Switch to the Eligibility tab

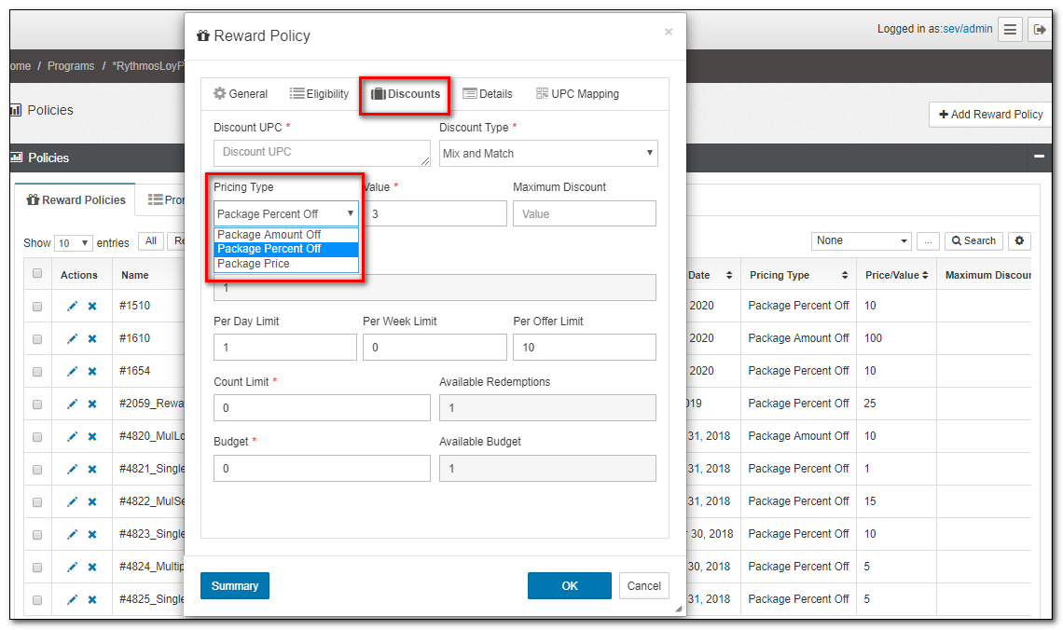pos(319,94)
